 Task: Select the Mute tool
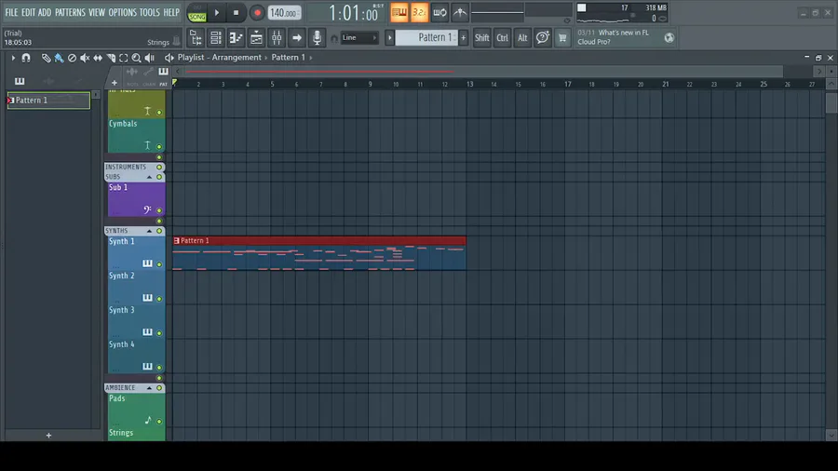click(x=85, y=58)
